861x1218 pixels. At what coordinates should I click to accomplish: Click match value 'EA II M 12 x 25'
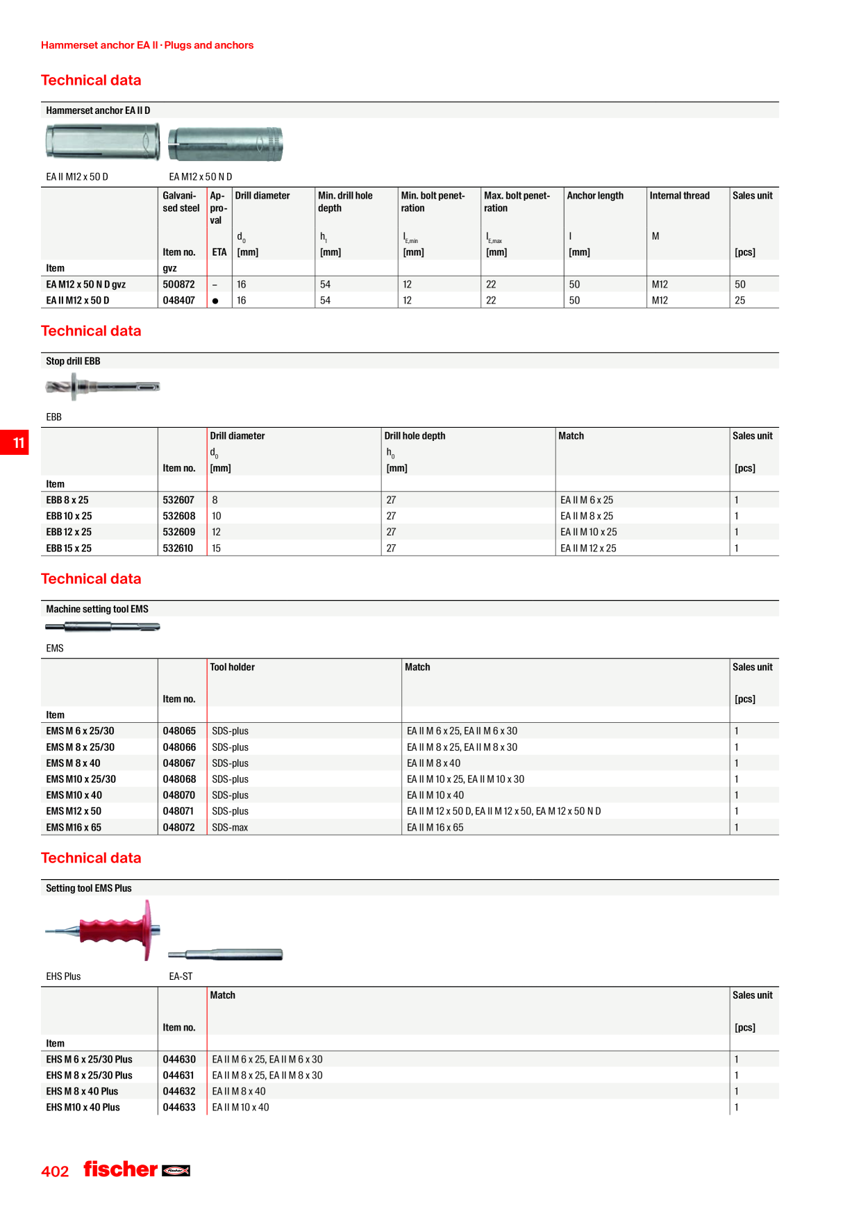(x=588, y=549)
